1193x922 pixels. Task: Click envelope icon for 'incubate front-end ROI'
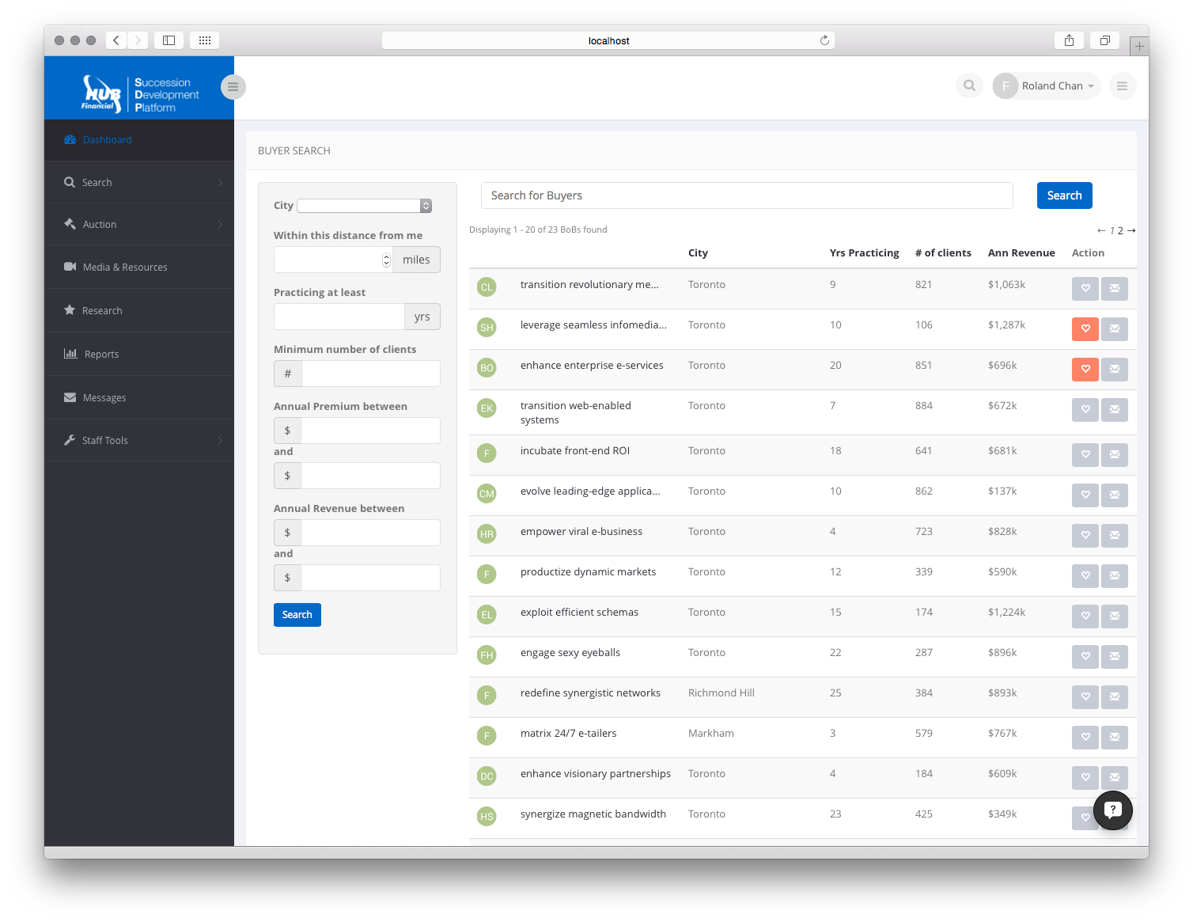(x=1115, y=455)
